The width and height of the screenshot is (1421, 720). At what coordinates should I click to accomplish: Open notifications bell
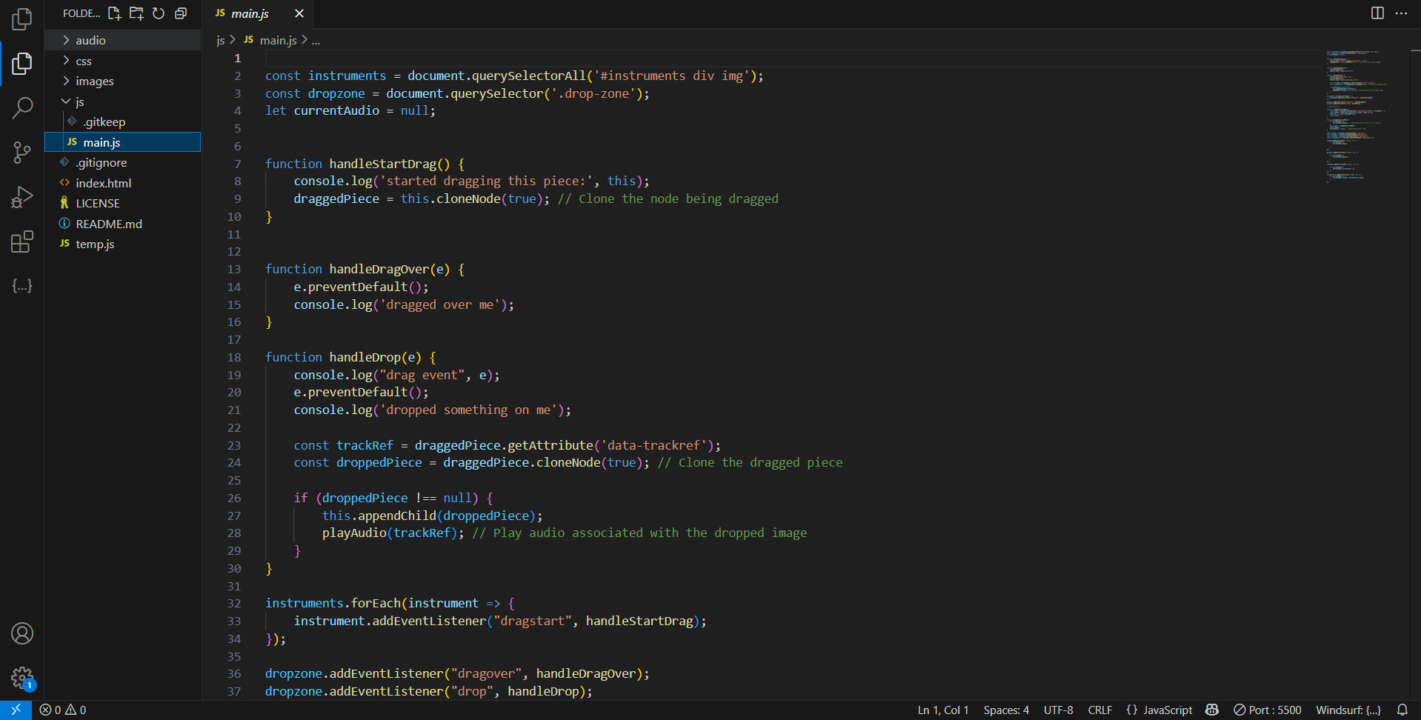1402,710
